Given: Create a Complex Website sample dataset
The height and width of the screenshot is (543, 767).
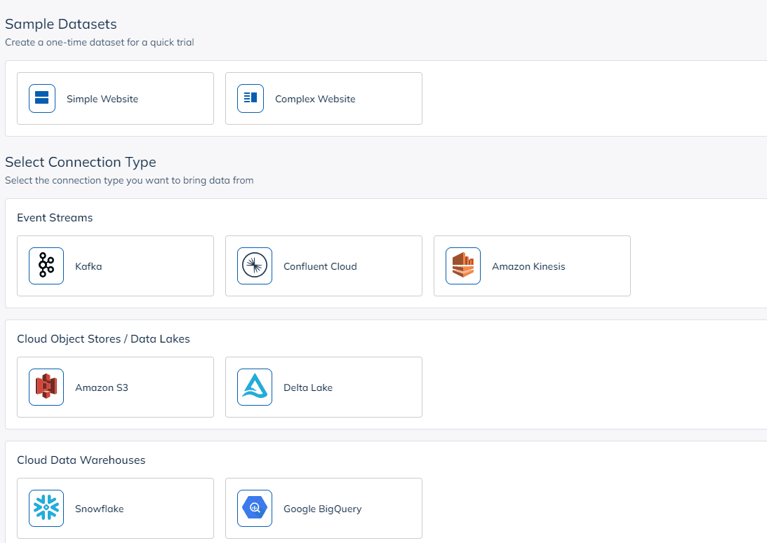Looking at the screenshot, I should coord(324,98).
